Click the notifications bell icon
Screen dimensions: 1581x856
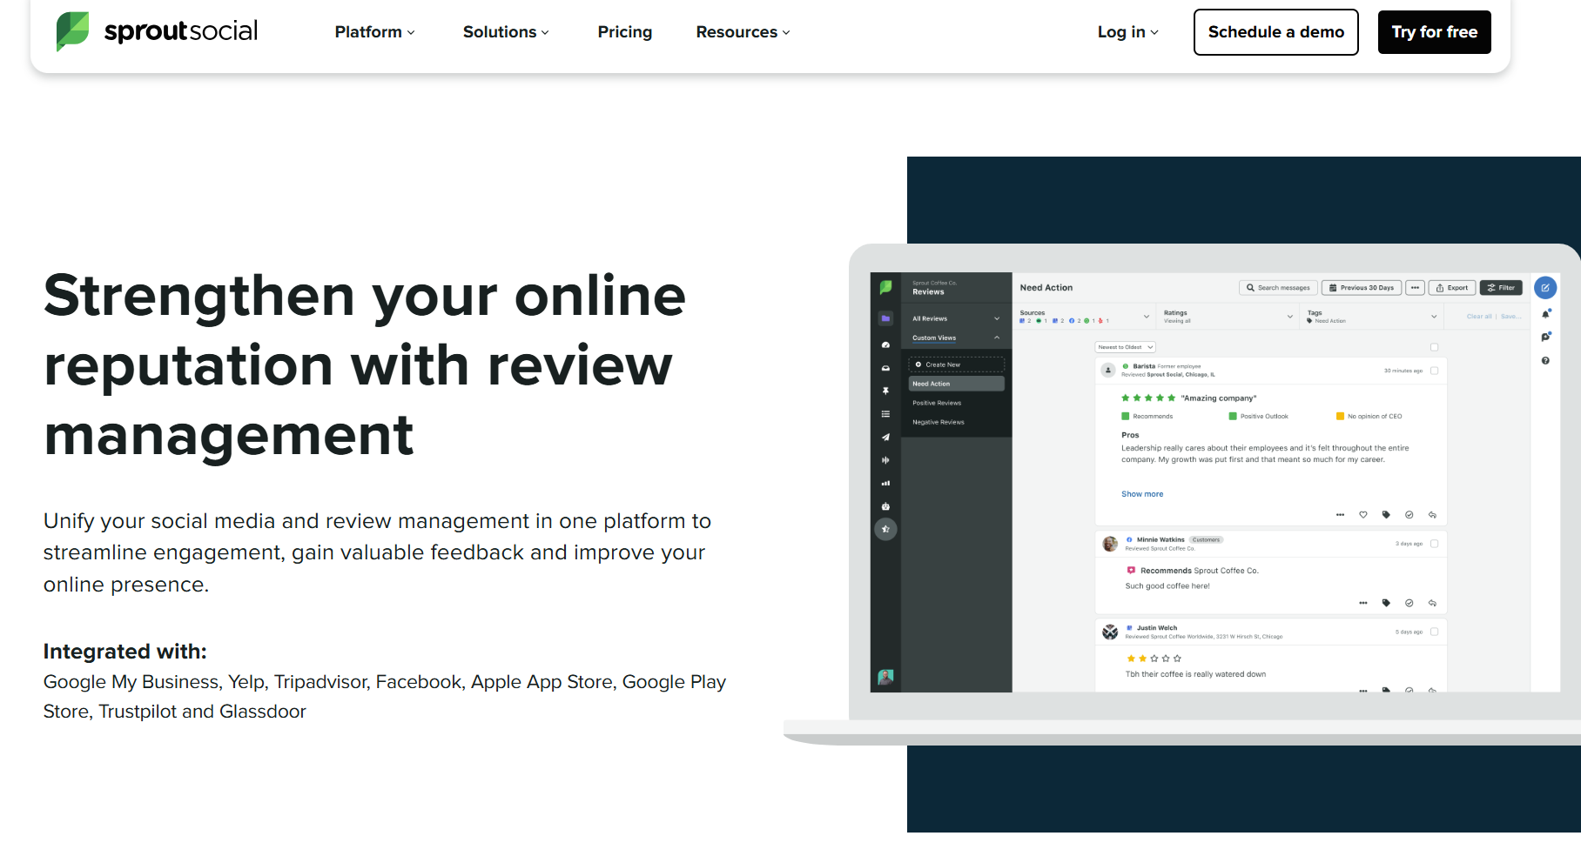click(1547, 314)
